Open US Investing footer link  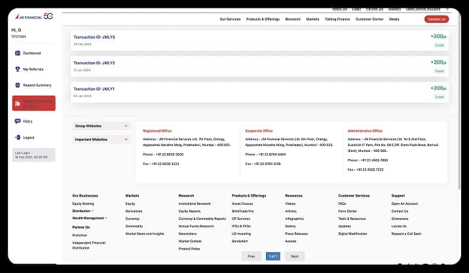click(x=242, y=234)
